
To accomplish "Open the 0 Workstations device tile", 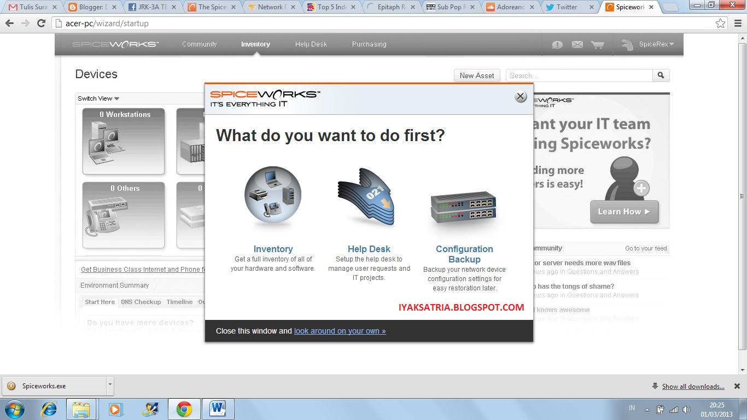I will (124, 141).
